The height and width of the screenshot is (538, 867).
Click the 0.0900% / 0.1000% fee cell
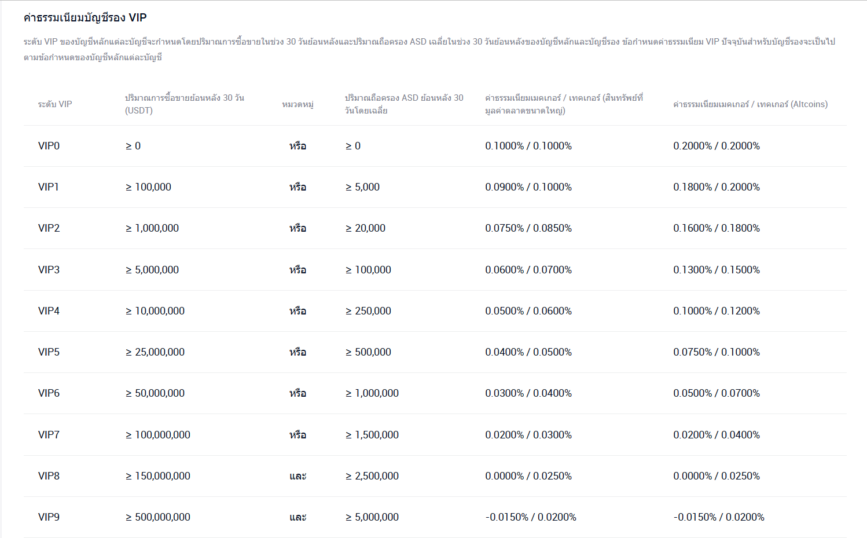pyautogui.click(x=528, y=187)
